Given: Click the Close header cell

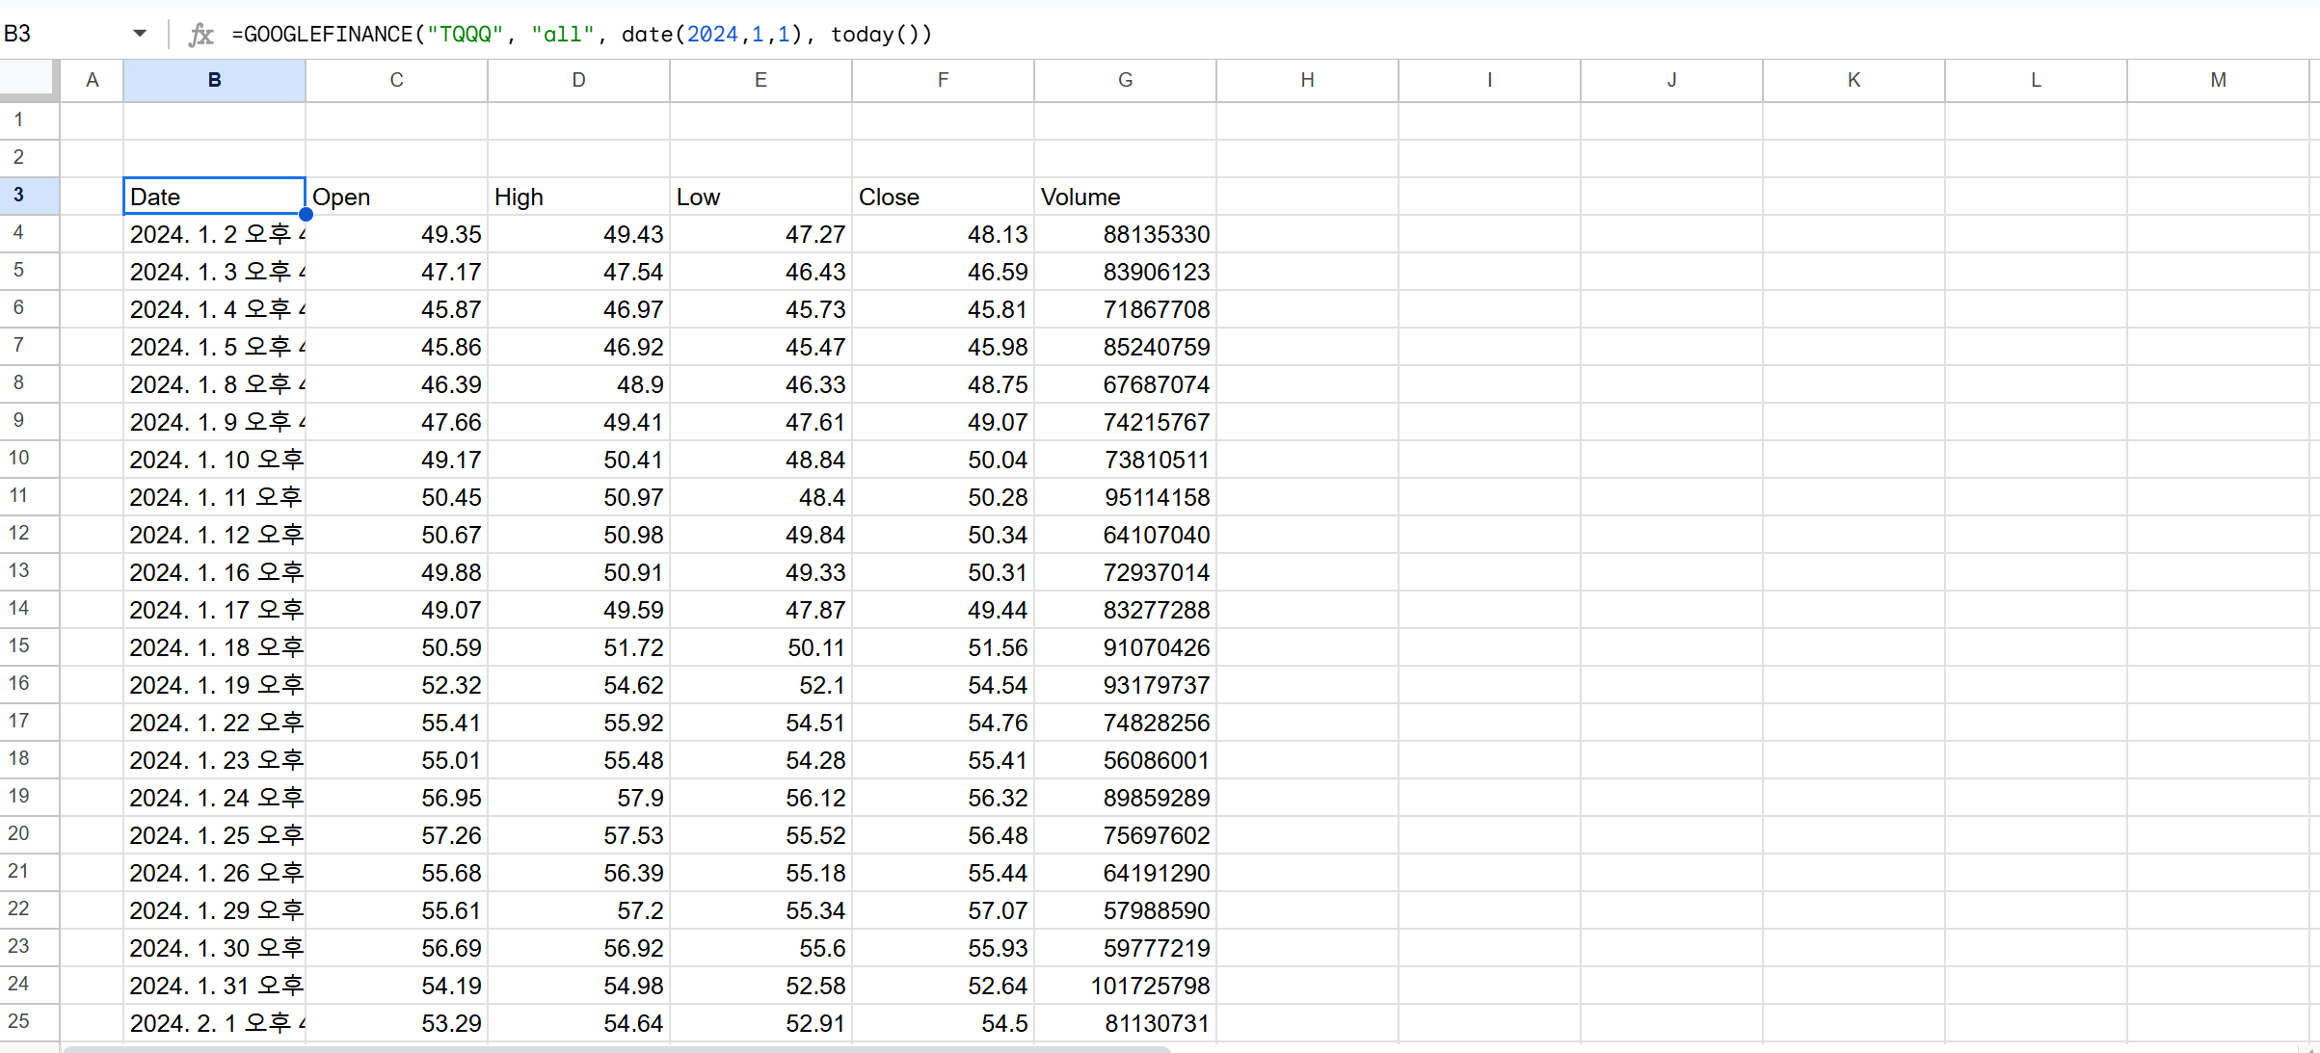Looking at the screenshot, I should tap(943, 197).
